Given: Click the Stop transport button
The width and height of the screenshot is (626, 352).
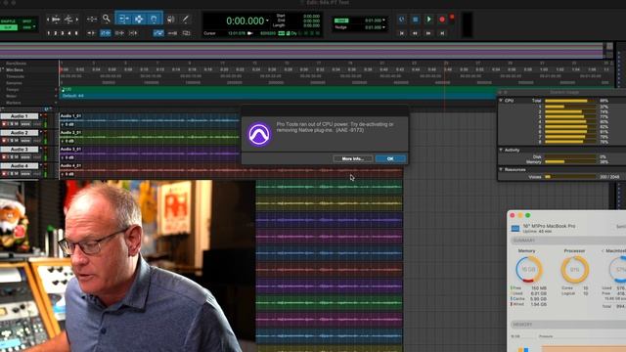Looking at the screenshot, I should (415, 20).
